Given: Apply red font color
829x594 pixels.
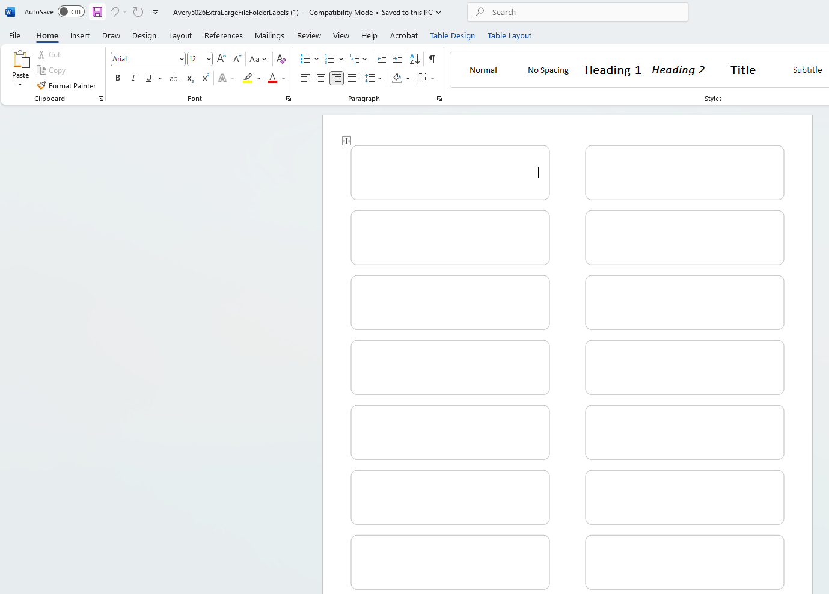Looking at the screenshot, I should pyautogui.click(x=272, y=78).
